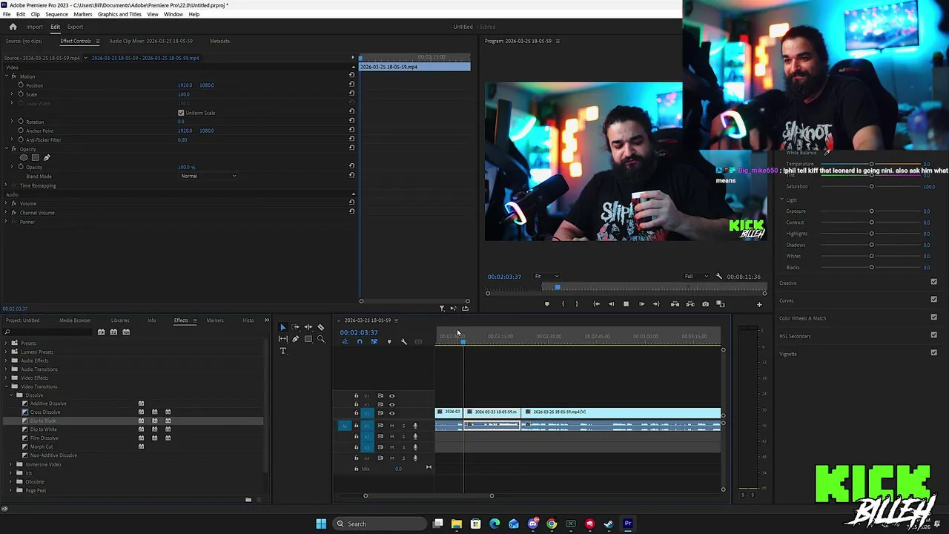Viewport: 949px width, 534px height.
Task: Open the Blend Mode dropdown
Action: [x=208, y=176]
